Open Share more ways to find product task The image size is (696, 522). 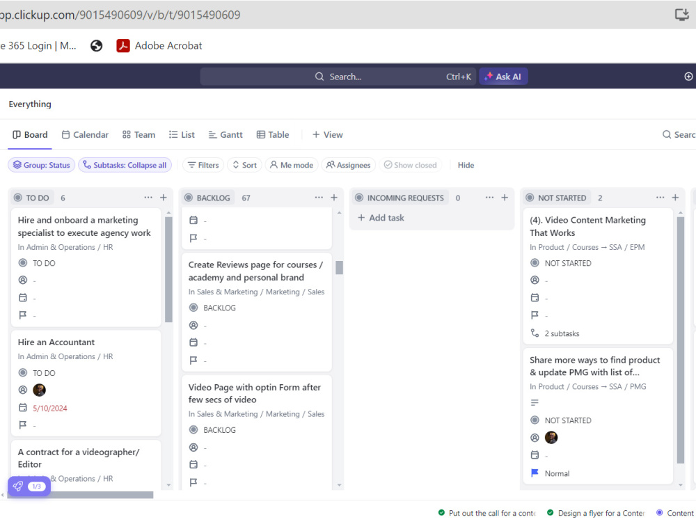click(x=594, y=366)
